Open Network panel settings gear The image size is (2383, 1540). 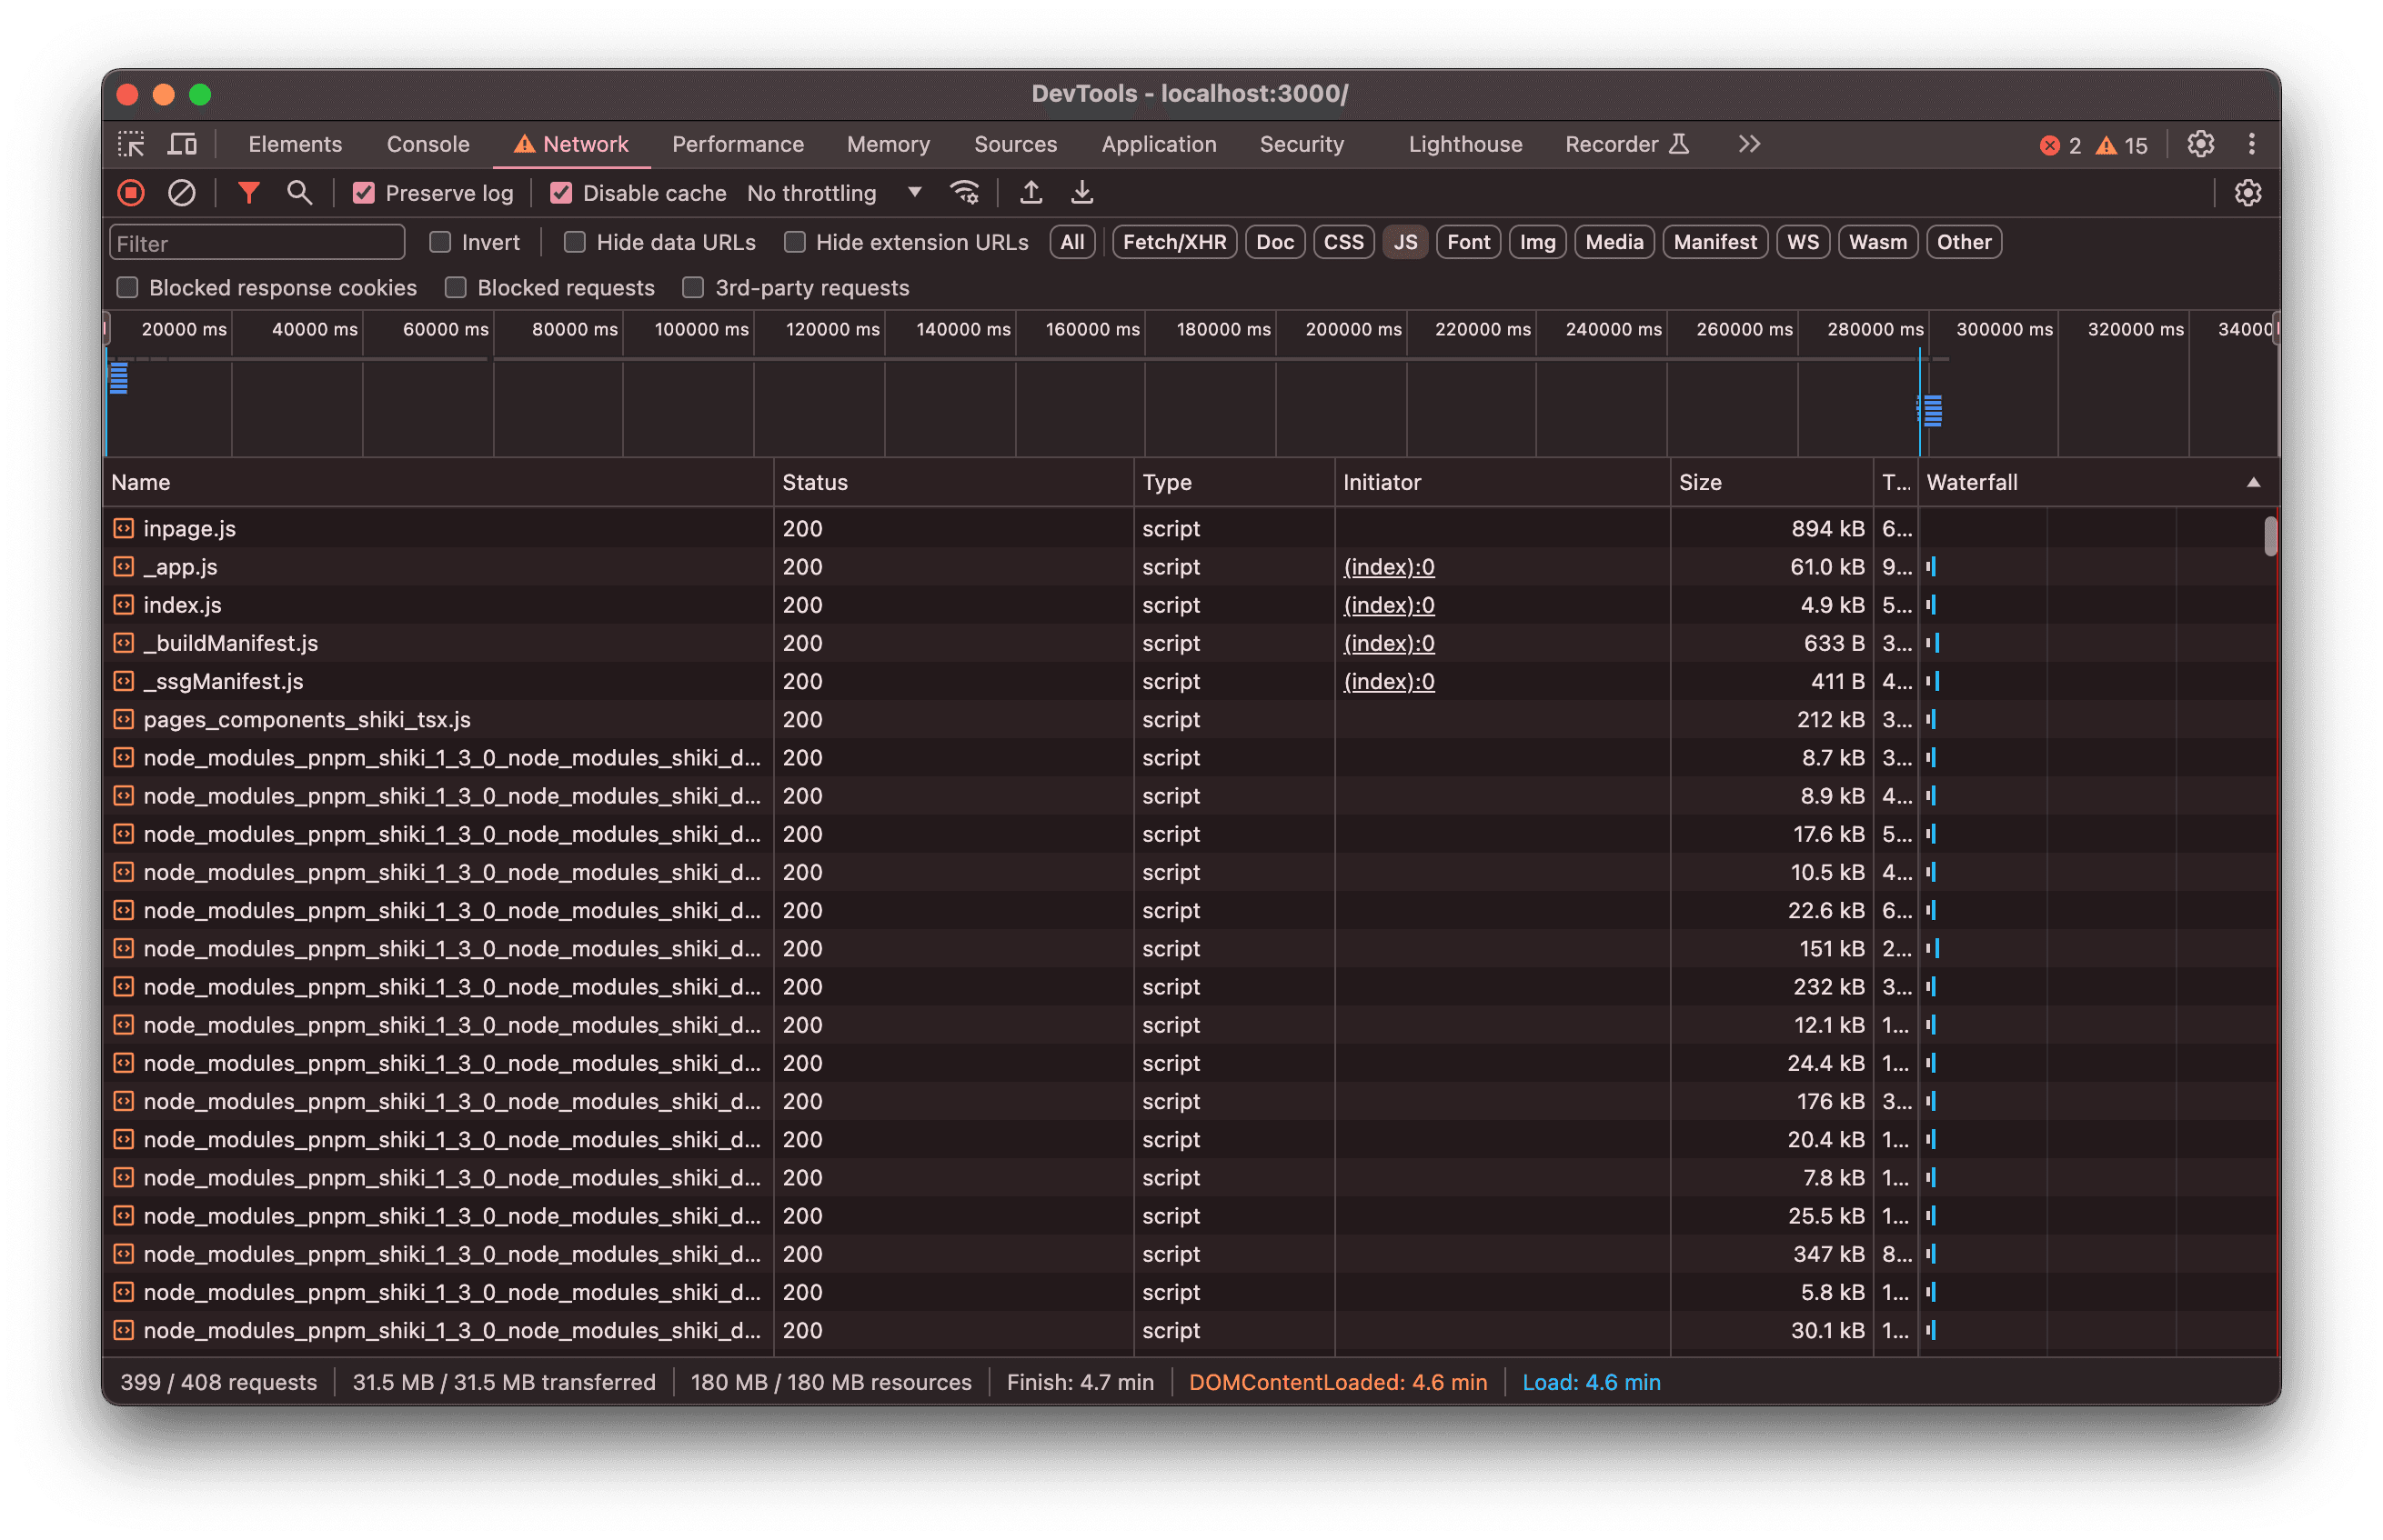tap(2247, 193)
